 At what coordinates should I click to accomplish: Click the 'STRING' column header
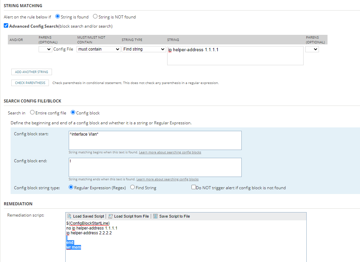[173, 40]
